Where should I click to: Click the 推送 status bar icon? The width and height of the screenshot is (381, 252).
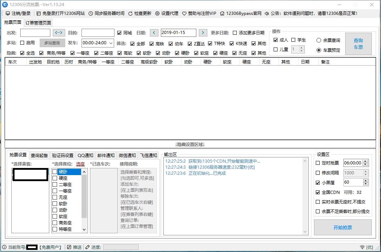pos(69,247)
